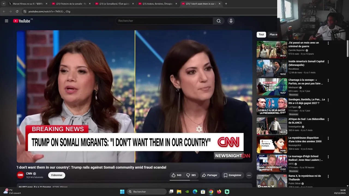Dislike the video with the thumbs-down icon

(x=191, y=175)
